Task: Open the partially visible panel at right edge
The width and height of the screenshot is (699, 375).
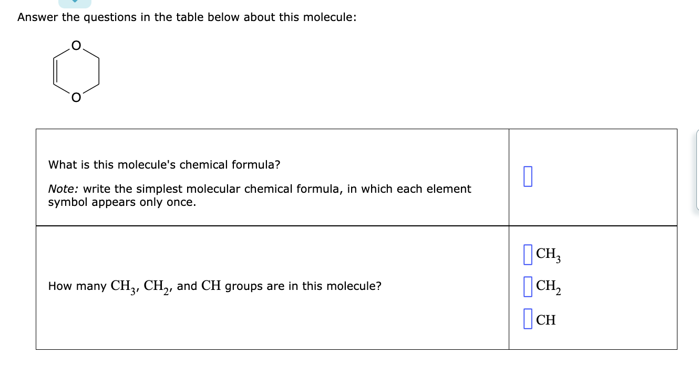Action: click(x=697, y=170)
